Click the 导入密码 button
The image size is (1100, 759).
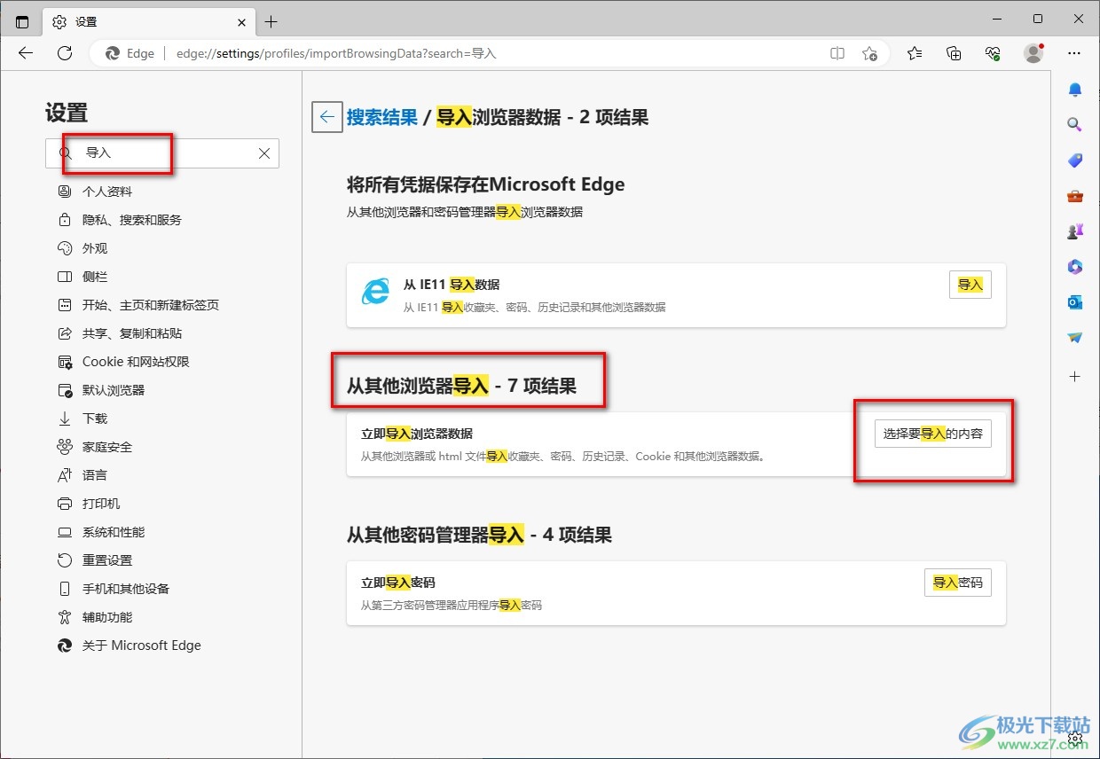[958, 583]
